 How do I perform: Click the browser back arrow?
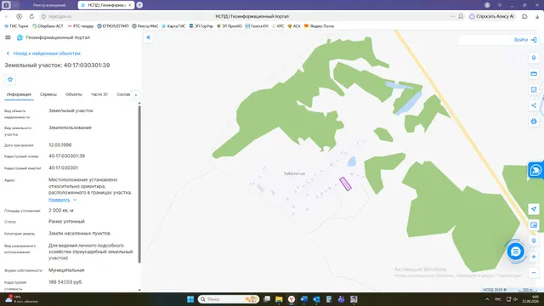(x=7, y=16)
